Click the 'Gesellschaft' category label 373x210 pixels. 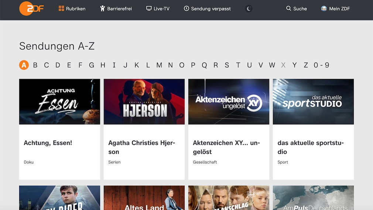[x=205, y=162]
